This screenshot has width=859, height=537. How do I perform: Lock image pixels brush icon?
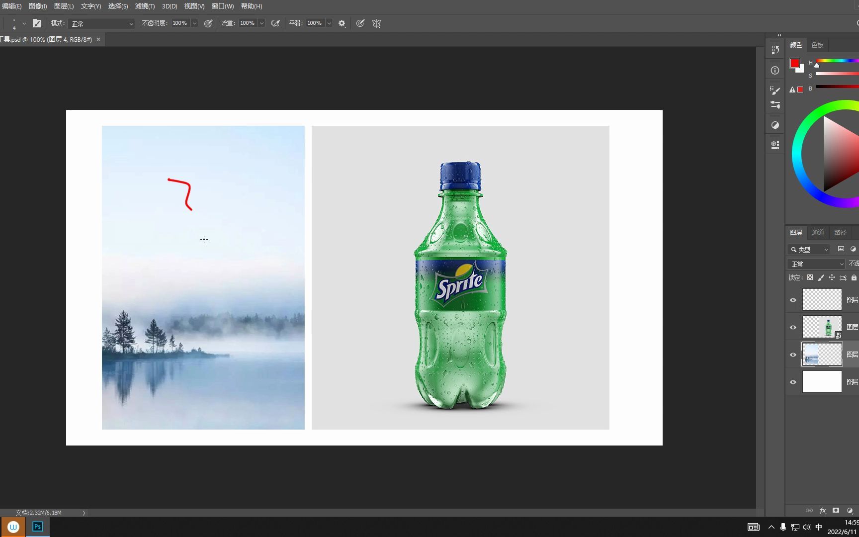tap(821, 277)
